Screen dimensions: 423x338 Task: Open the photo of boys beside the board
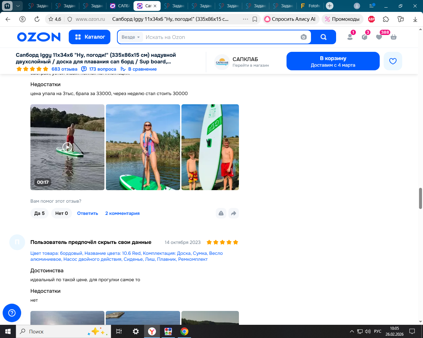[x=210, y=147]
